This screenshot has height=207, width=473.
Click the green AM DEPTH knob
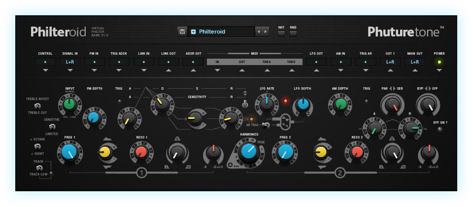click(x=341, y=104)
